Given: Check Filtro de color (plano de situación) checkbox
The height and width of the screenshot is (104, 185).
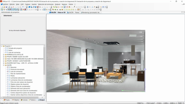Looking at the screenshot, I should click(8, 82).
